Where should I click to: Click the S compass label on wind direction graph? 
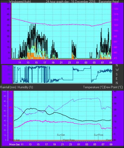pyautogui.click(x=117, y=74)
